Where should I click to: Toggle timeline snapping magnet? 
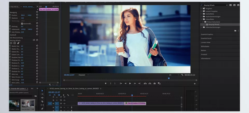(x=54, y=95)
